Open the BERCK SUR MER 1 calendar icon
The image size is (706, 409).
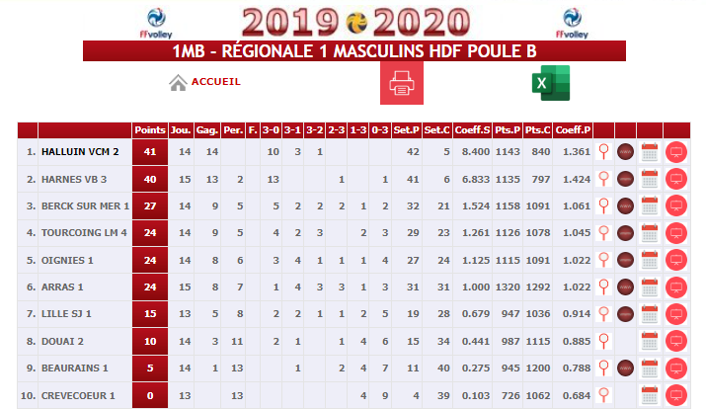coord(650,205)
